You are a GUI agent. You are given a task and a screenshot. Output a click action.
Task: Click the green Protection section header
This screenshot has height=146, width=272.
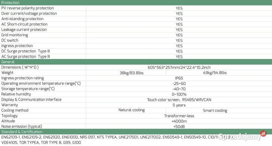[10, 3]
